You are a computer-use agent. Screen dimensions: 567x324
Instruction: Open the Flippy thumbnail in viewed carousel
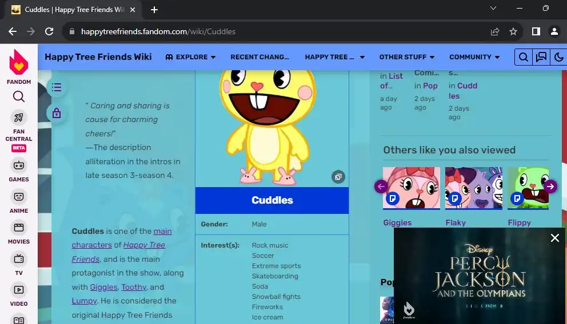click(x=528, y=188)
